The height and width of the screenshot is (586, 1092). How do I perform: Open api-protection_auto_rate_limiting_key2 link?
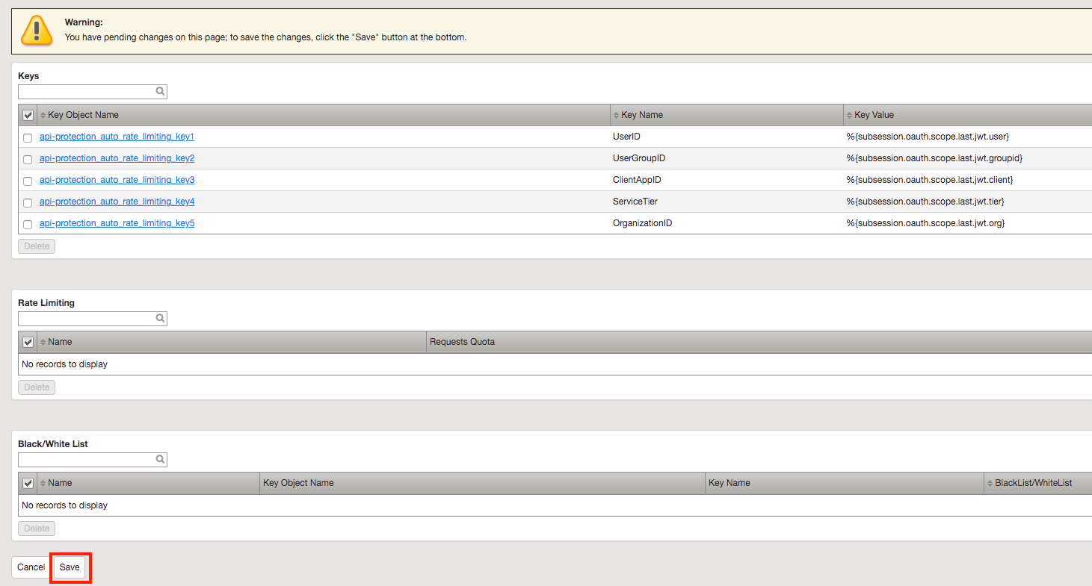pyautogui.click(x=117, y=158)
